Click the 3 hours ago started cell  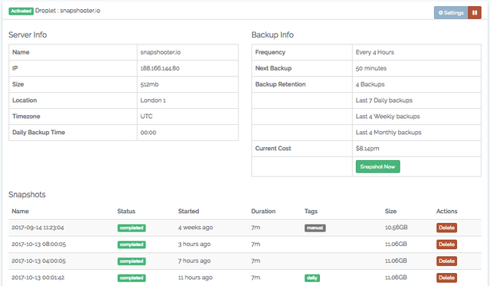click(194, 244)
